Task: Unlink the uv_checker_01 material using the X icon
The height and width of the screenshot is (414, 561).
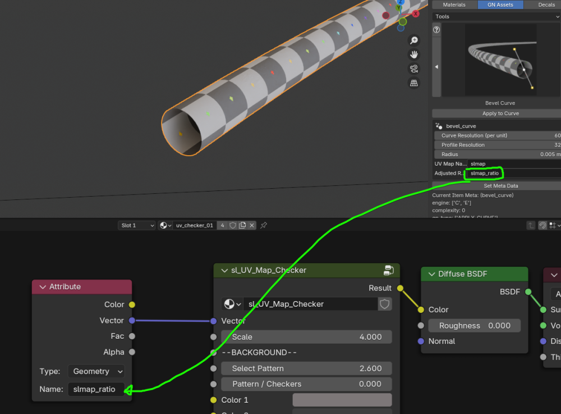Action: tap(251, 225)
